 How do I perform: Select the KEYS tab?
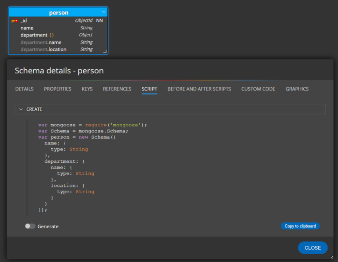click(87, 89)
